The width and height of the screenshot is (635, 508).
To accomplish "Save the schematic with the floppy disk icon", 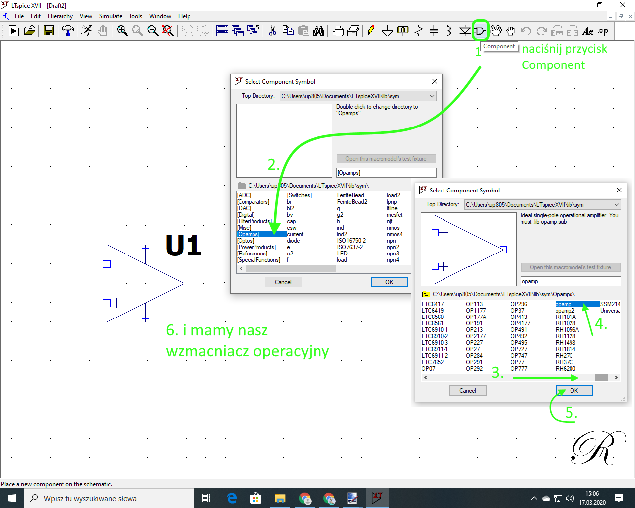I will point(49,31).
